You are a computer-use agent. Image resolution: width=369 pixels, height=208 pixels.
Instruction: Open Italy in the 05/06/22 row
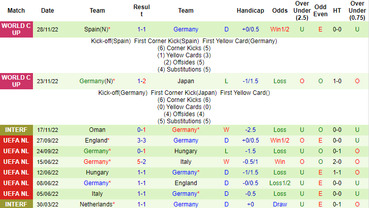pyautogui.click(x=97, y=193)
